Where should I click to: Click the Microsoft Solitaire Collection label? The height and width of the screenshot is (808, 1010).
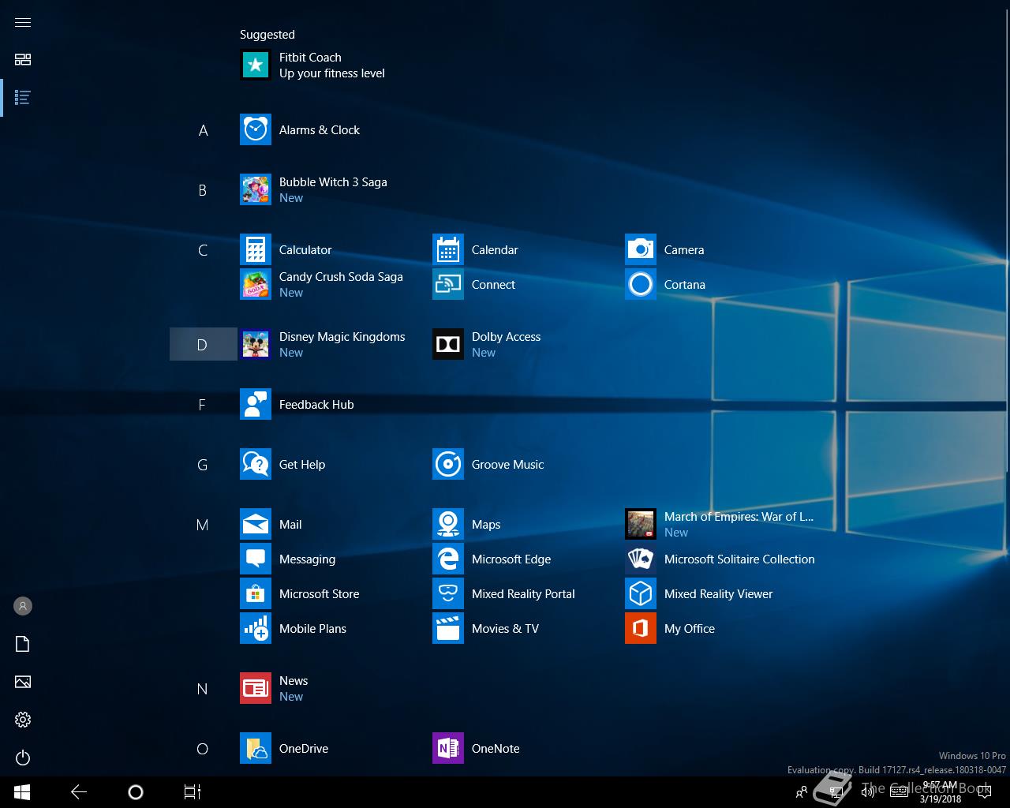739,559
